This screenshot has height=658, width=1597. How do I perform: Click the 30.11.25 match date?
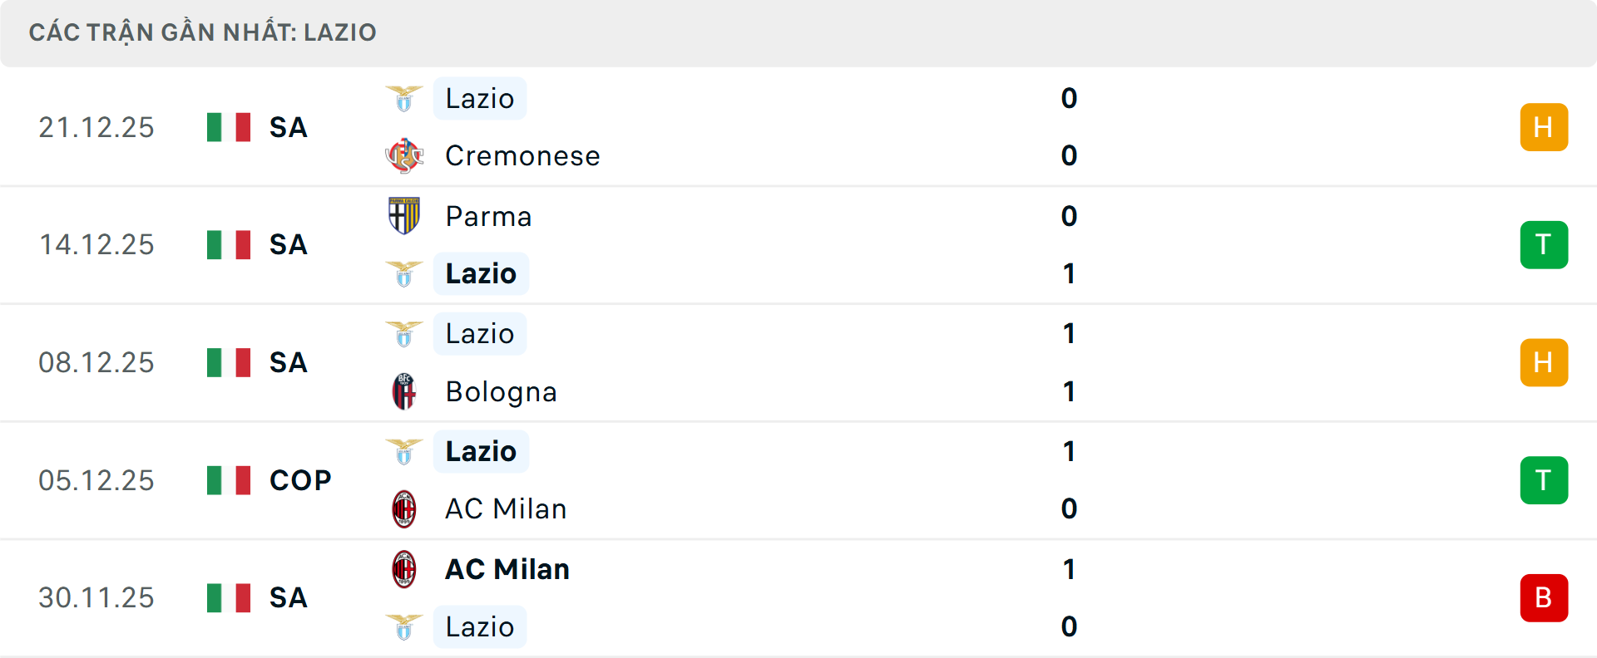(x=96, y=598)
